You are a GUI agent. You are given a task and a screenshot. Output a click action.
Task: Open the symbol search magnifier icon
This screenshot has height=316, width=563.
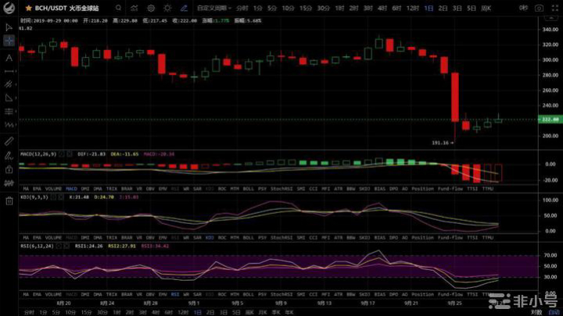click(117, 7)
